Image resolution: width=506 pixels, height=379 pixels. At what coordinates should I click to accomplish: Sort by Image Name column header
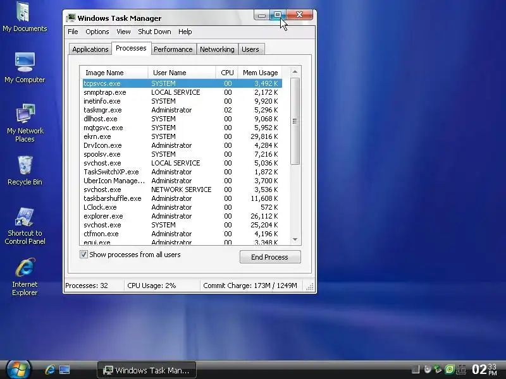[x=114, y=73]
